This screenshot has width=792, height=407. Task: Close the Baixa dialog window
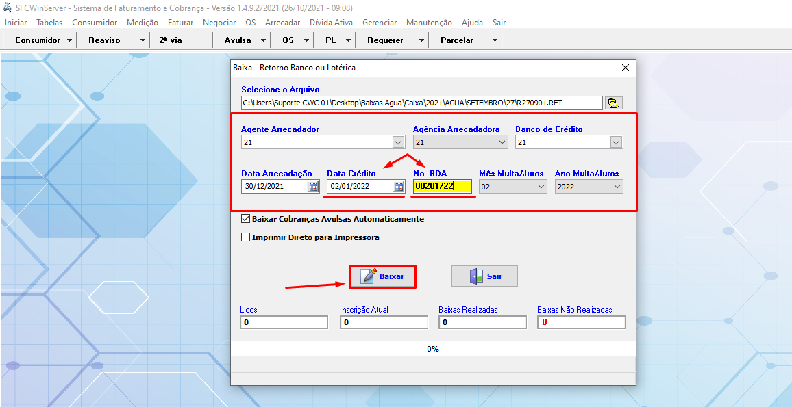pyautogui.click(x=625, y=68)
